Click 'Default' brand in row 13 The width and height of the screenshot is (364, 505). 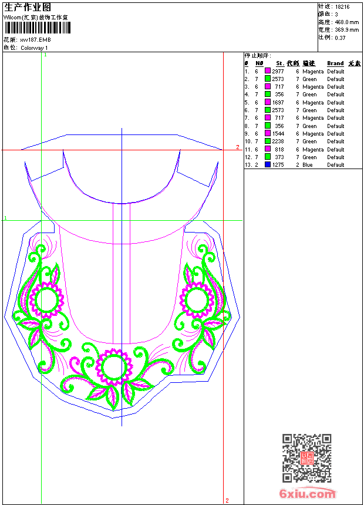(335, 165)
